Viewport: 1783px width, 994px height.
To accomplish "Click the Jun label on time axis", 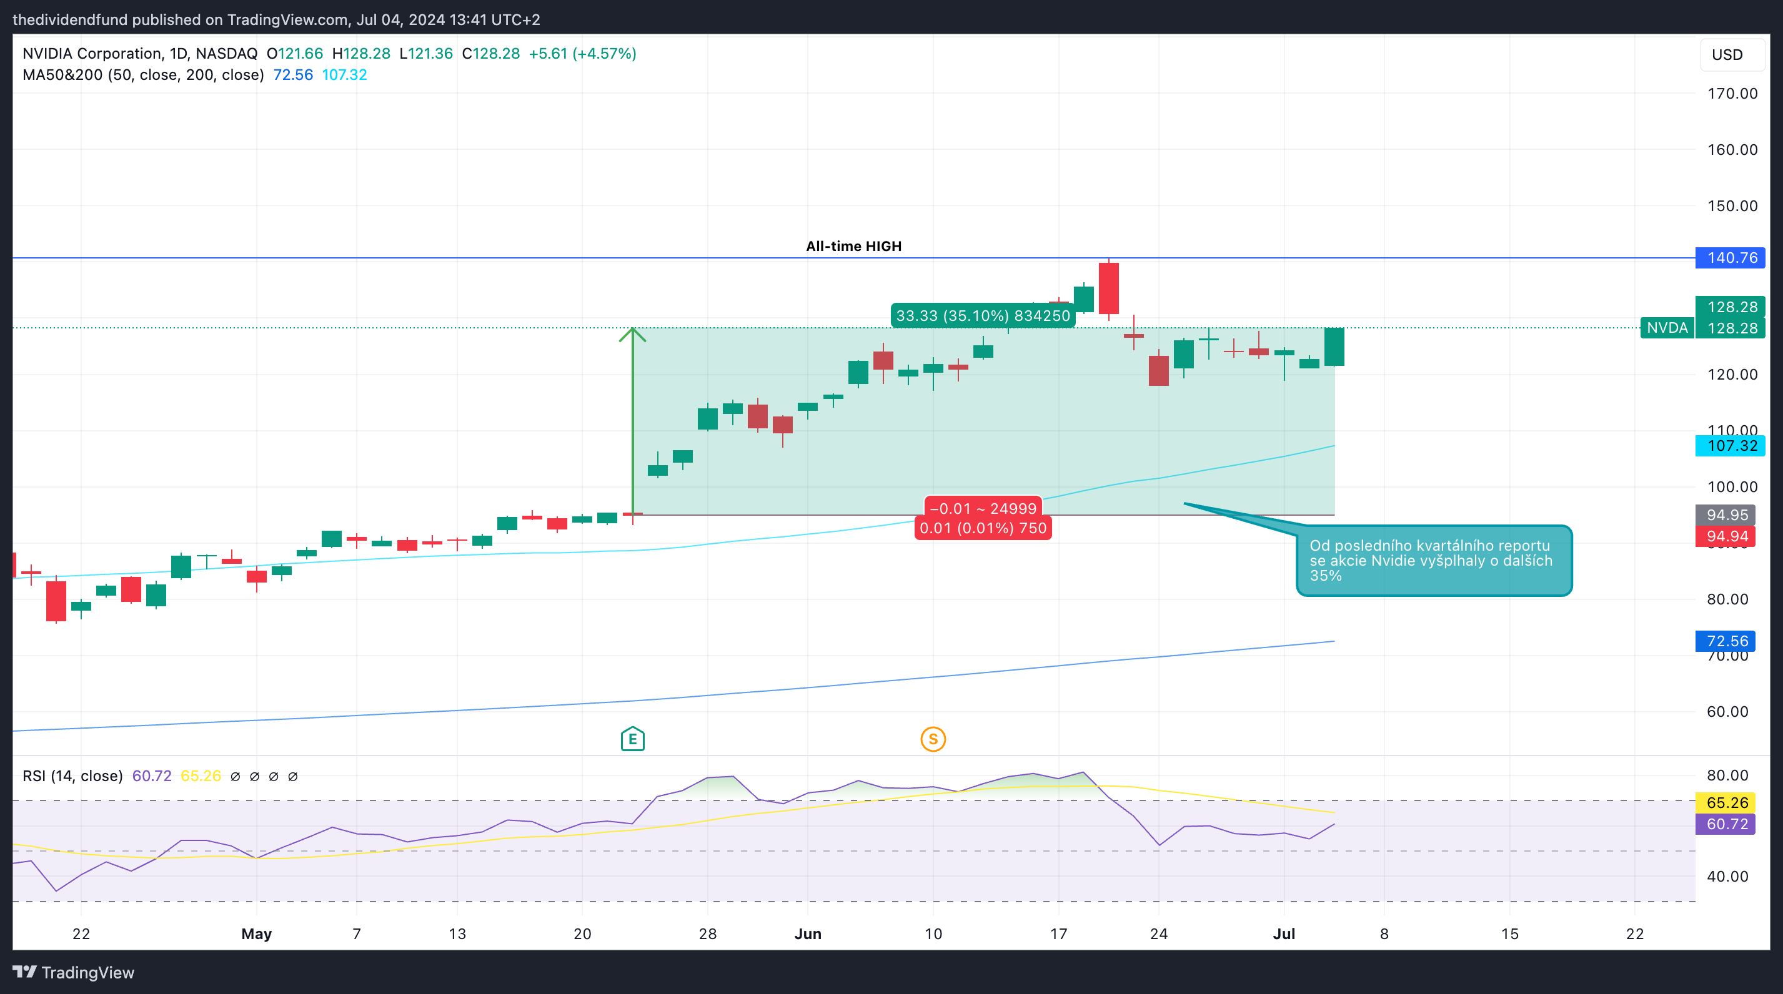I will [x=808, y=934].
